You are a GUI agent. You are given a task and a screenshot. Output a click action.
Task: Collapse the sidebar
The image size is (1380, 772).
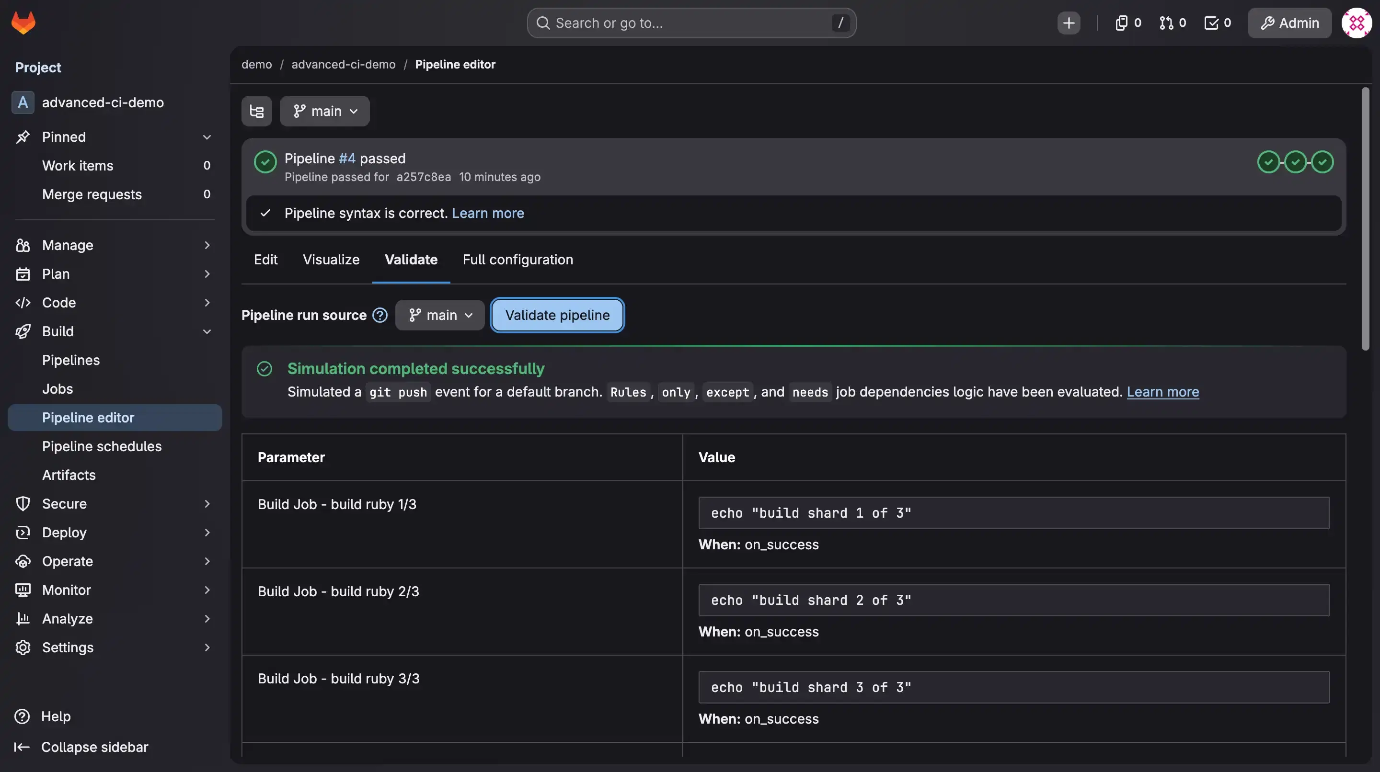tap(81, 747)
